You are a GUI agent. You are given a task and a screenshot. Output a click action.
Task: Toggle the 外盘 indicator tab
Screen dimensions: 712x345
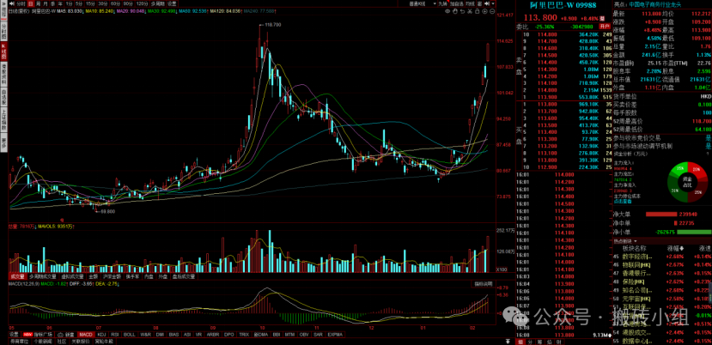point(162,276)
